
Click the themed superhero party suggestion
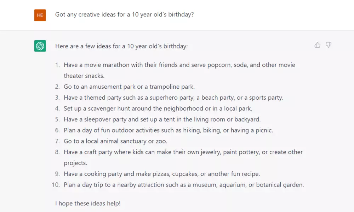point(173,98)
